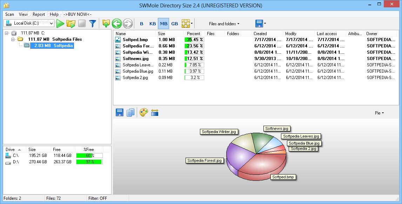402x204 pixels.
Task: Switch size units to GB
Action: tap(175, 24)
